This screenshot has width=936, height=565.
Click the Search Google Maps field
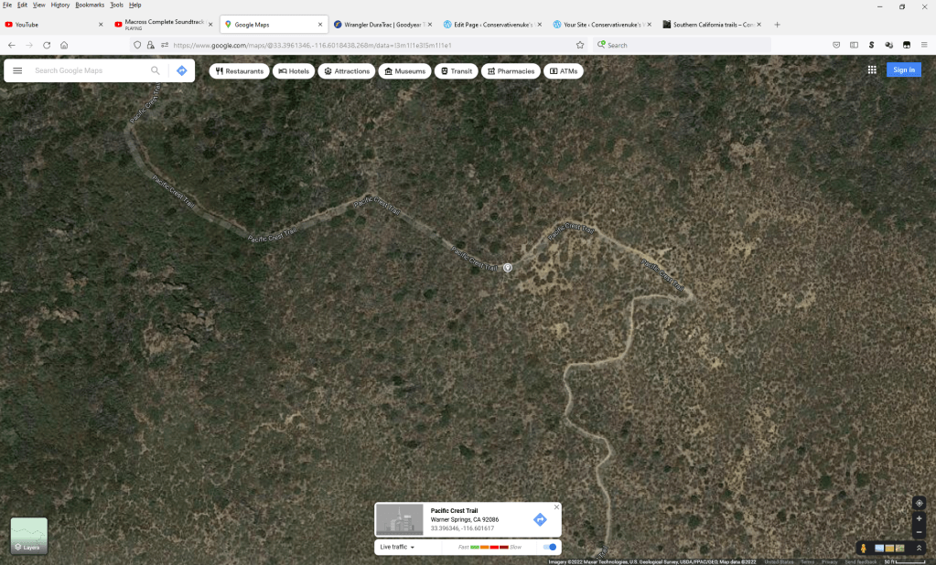(87, 70)
